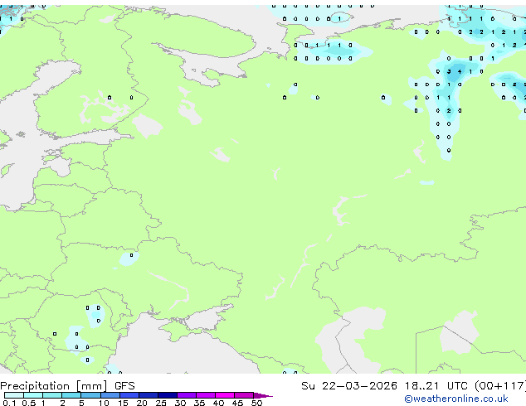
Task: Click the '4' precipitation value on the map
Action: (460, 71)
